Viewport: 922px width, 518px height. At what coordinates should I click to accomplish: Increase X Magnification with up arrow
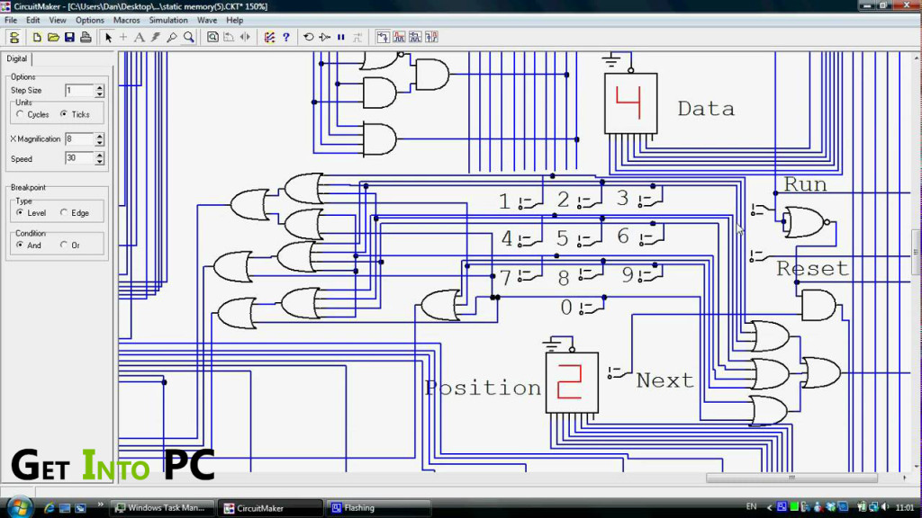[99, 136]
